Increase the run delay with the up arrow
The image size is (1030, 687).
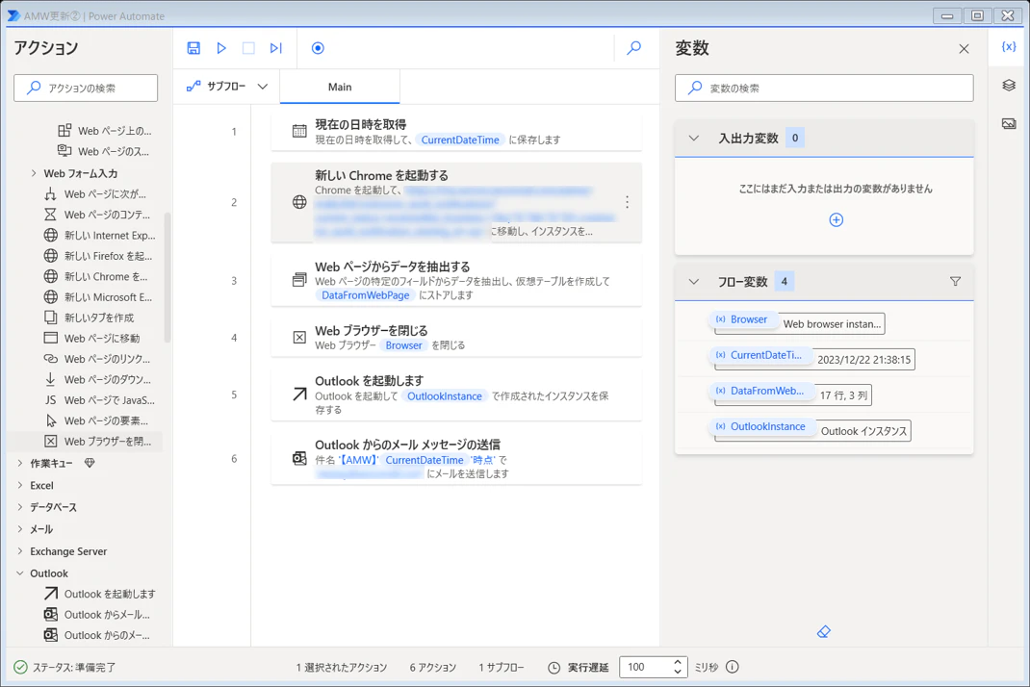coord(678,663)
